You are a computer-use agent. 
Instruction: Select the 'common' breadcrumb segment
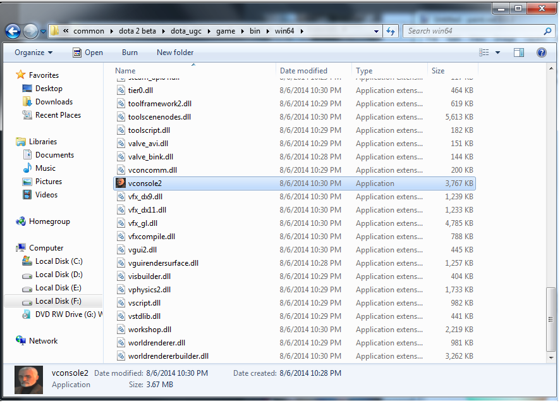click(x=88, y=31)
